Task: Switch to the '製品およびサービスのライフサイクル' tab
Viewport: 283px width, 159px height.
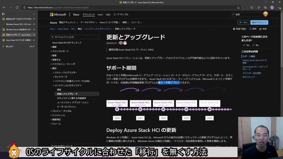Action: point(19,19)
